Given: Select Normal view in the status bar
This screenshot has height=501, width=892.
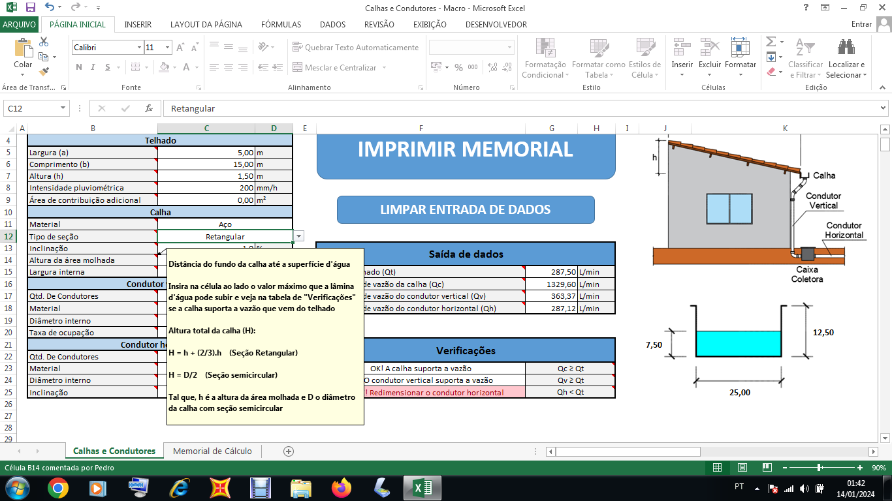Looking at the screenshot, I should 717,468.
